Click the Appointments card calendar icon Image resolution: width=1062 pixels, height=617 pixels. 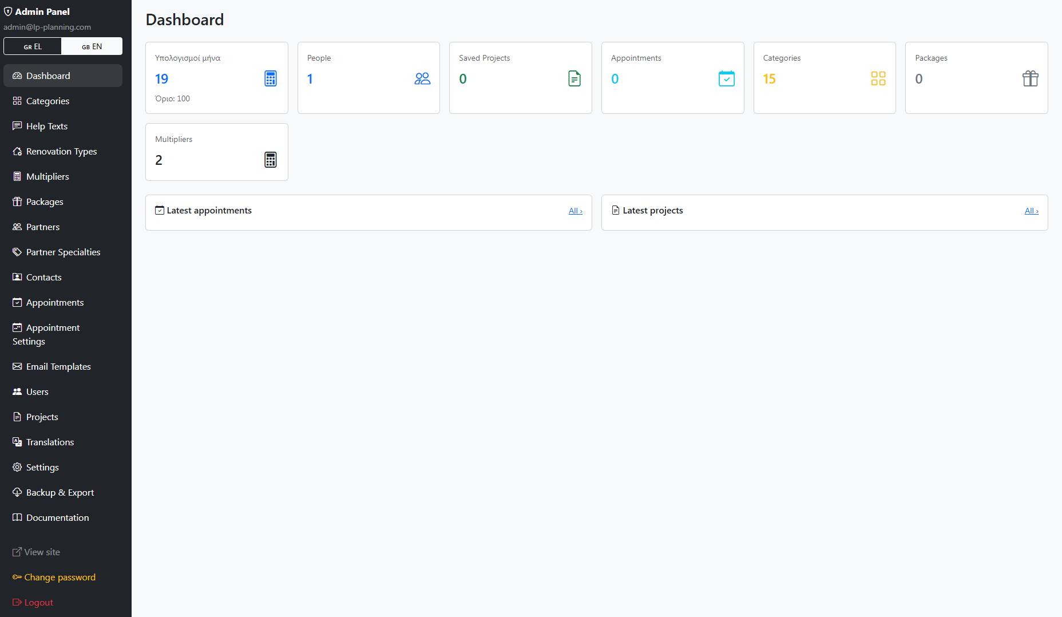(x=727, y=78)
